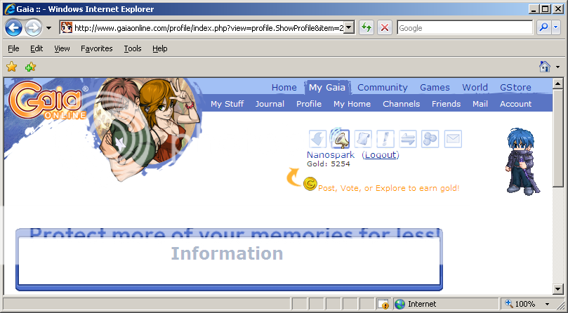Screen dimensions: 568x313
Task: Open the Account link
Action: coord(515,104)
